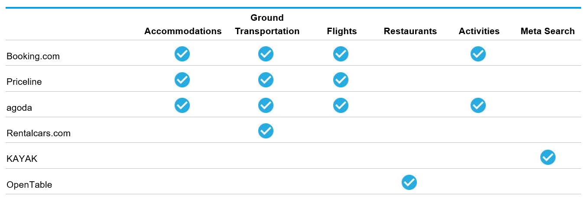Click Priceline Accommodations checkmark
The image size is (585, 199).
coord(182,80)
